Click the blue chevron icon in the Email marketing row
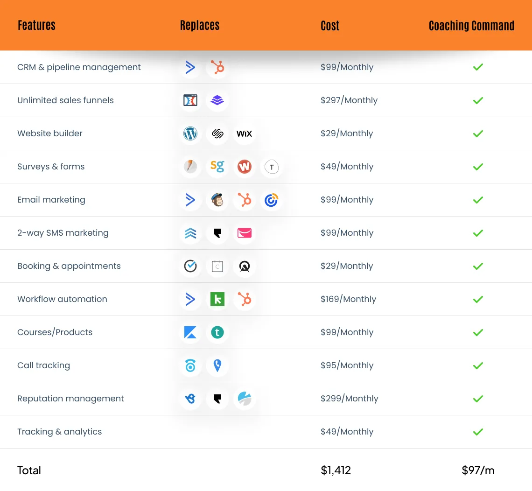 (x=190, y=200)
